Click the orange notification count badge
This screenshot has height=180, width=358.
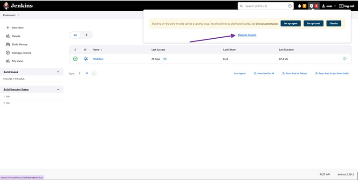[304, 6]
